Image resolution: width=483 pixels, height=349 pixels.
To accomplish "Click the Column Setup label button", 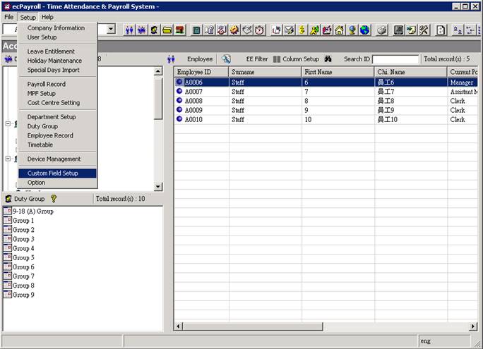I will click(x=301, y=59).
